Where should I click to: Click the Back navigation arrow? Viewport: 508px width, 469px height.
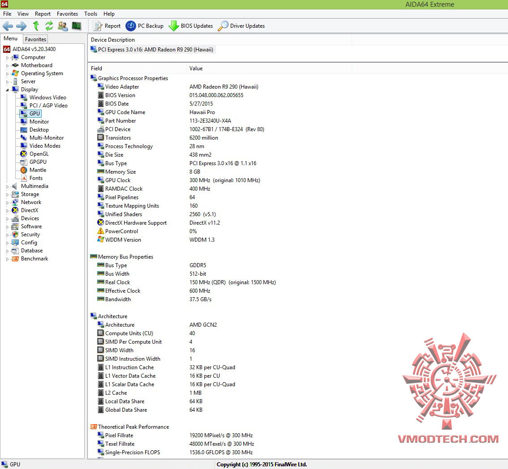[x=8, y=26]
